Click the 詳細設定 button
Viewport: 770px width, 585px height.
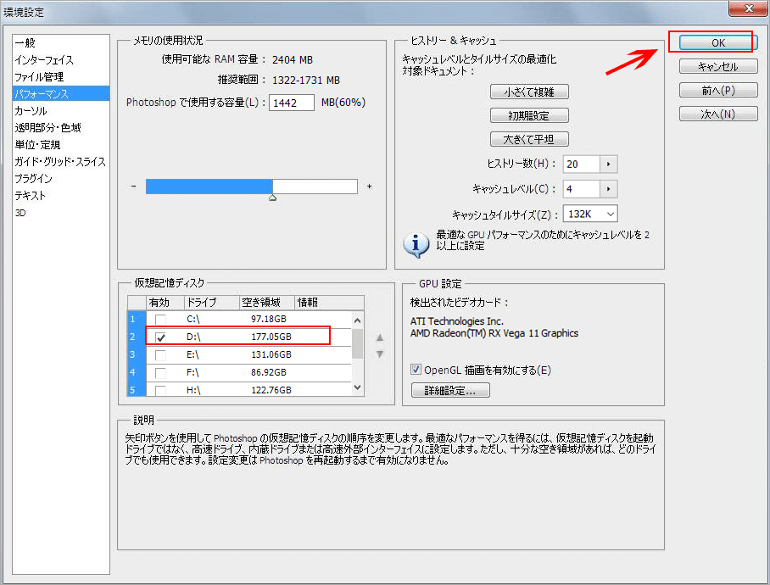pos(449,391)
